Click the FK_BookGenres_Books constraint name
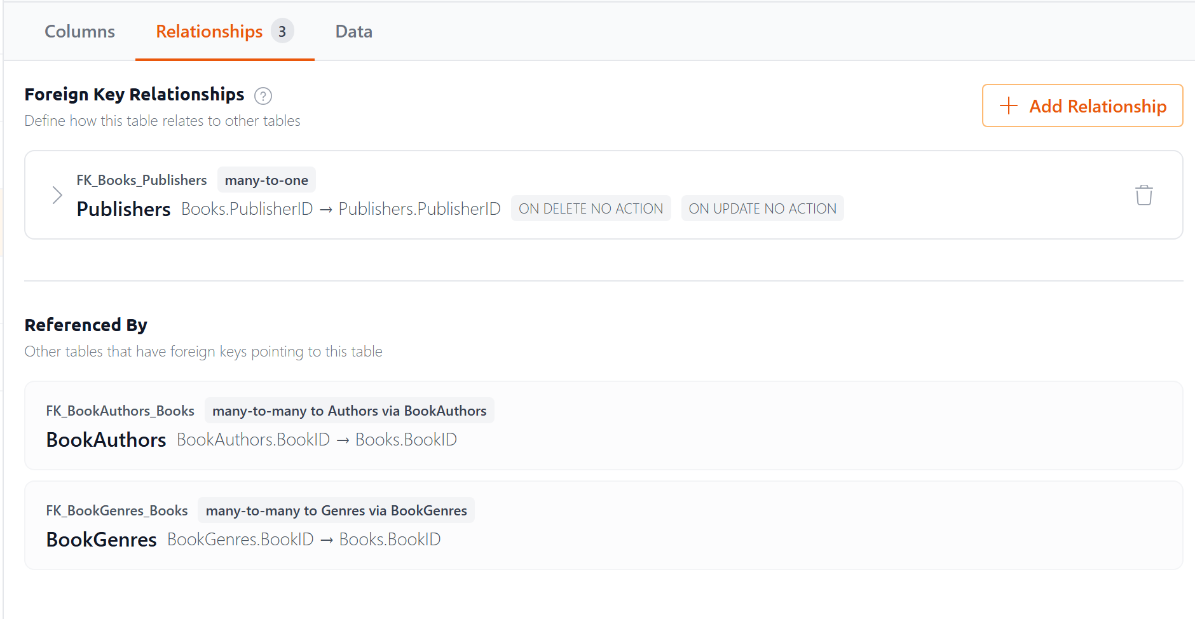Viewport: 1195px width, 619px height. pyautogui.click(x=117, y=510)
